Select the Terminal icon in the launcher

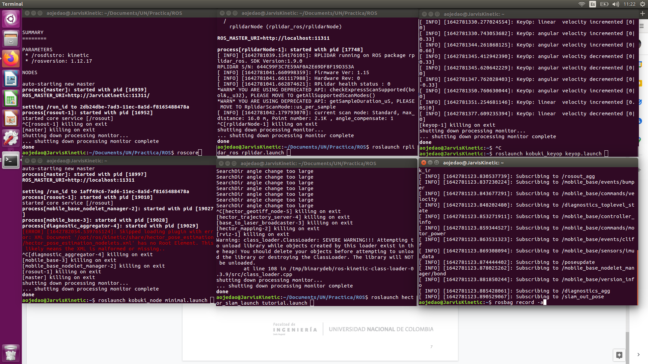(x=11, y=161)
